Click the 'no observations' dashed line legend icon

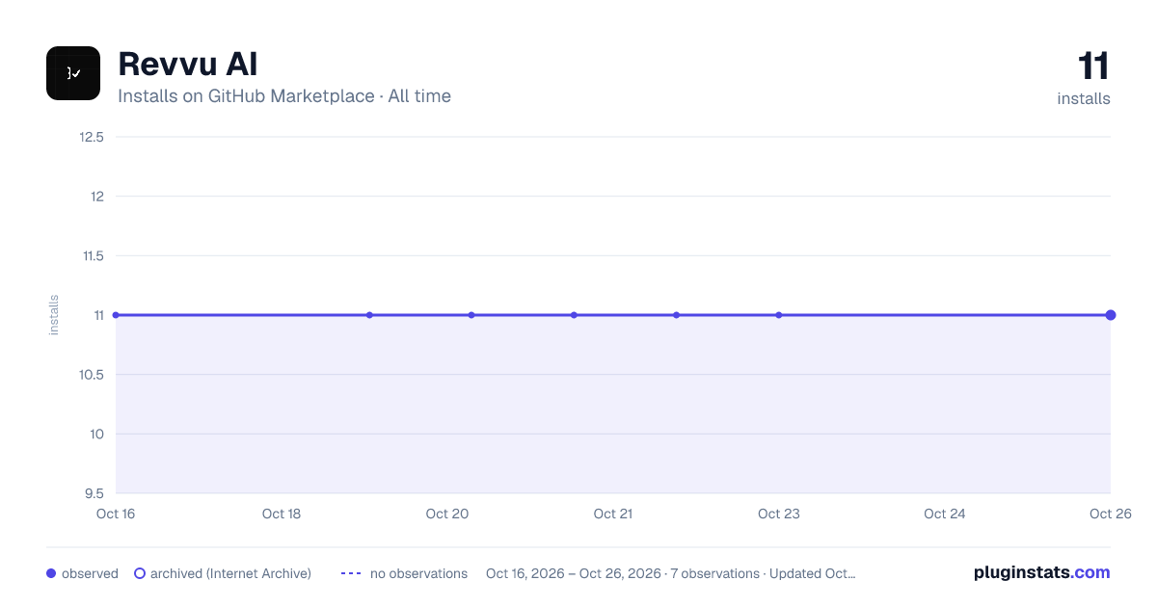(351, 573)
